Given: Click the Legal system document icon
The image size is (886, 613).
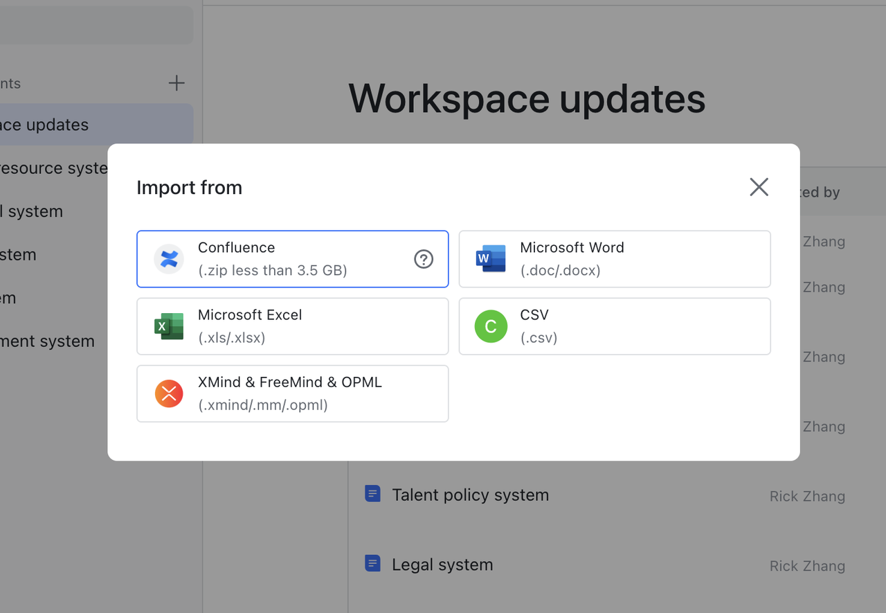Looking at the screenshot, I should tap(372, 564).
